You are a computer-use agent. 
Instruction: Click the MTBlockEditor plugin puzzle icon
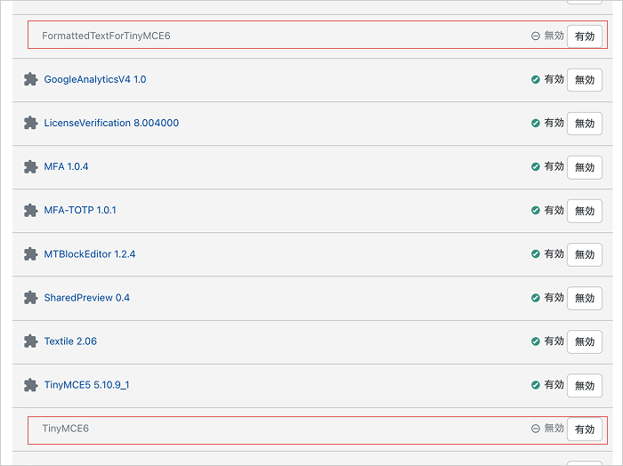[x=30, y=254]
